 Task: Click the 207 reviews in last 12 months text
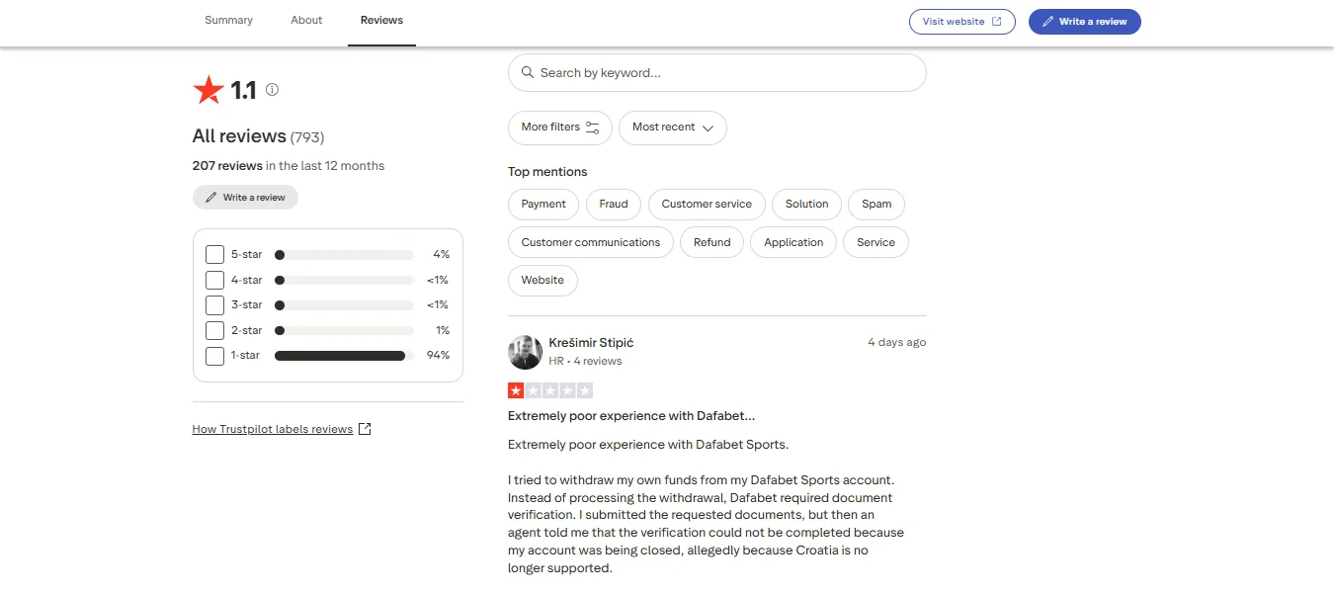289,166
